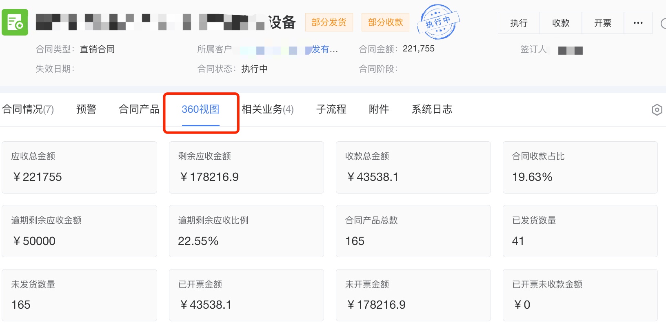Screen dimensions: 666x334
Task: Click the 应收总金额 summary card
Action: pyautogui.click(x=79, y=167)
